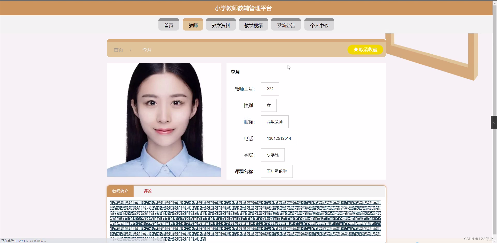The image size is (497, 243).
Task: Select the 教师 navigation button
Action: pos(193,25)
